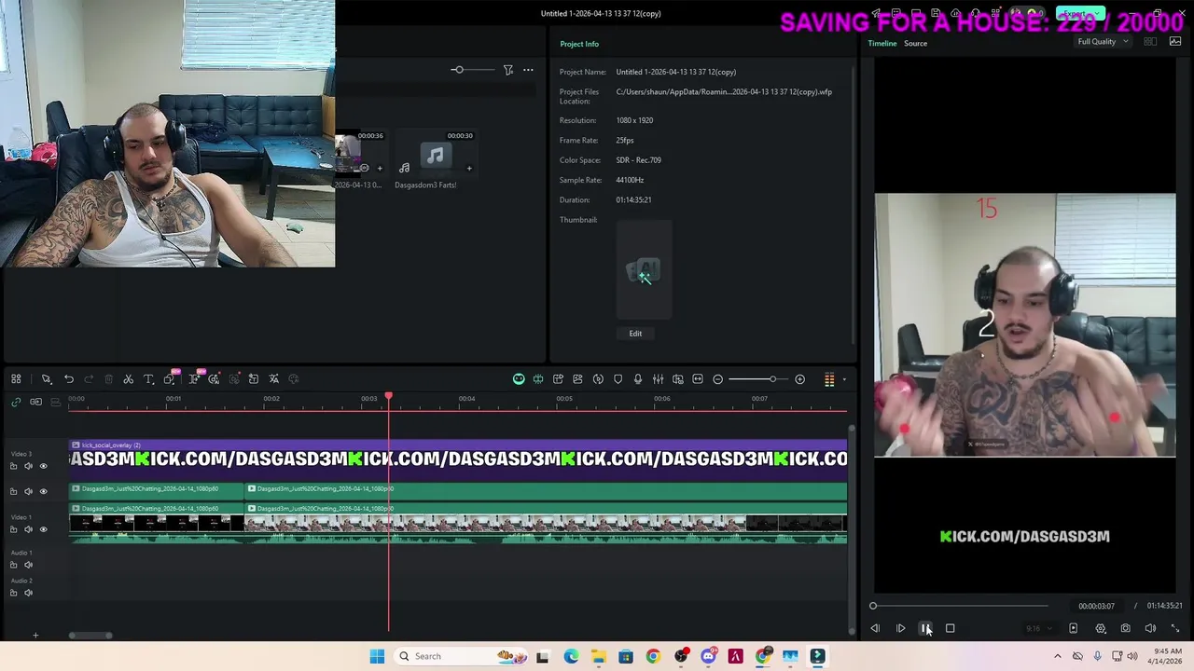Record voiceover using the microphone icon

638,379
